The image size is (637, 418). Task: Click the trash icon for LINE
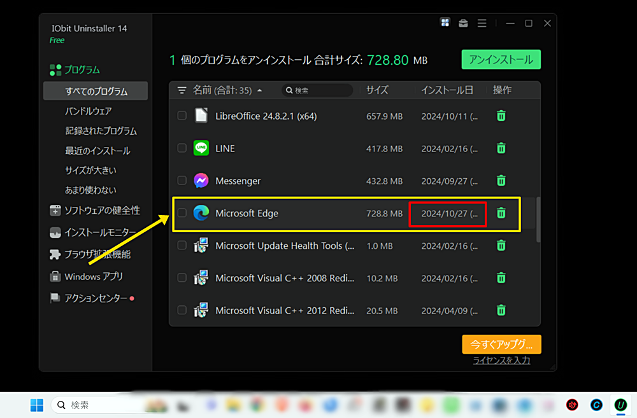click(501, 148)
